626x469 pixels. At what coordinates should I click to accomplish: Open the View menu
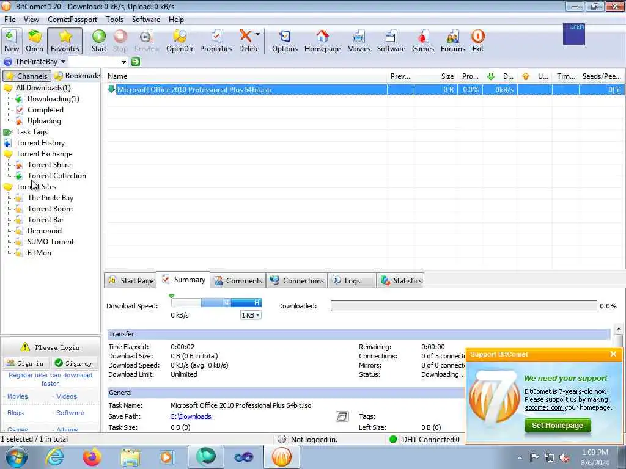point(31,20)
